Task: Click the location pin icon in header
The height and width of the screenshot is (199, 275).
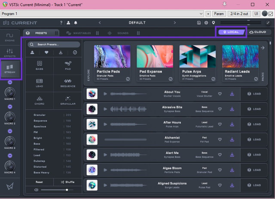Action: point(214,23)
